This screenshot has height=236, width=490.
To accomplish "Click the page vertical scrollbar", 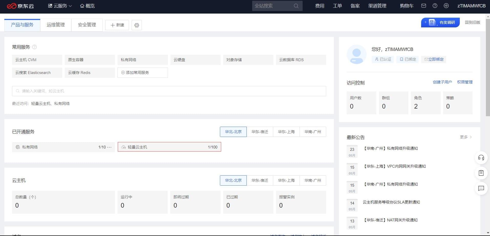I will 488,68.
